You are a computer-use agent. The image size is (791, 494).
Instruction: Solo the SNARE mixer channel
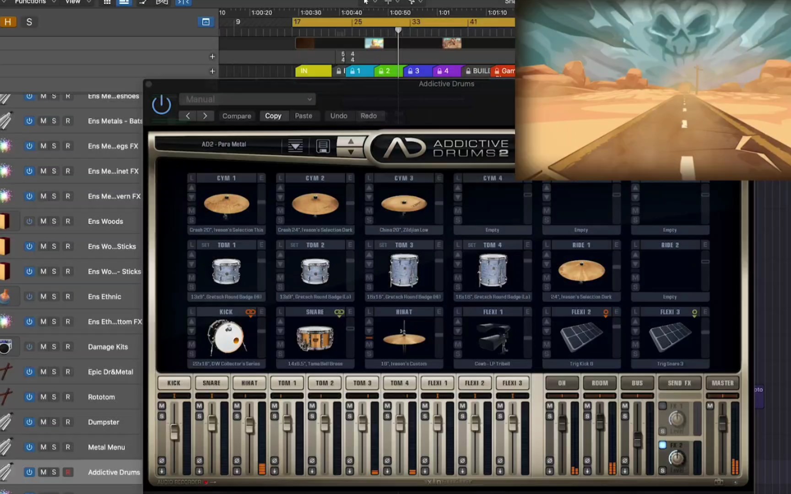(199, 416)
